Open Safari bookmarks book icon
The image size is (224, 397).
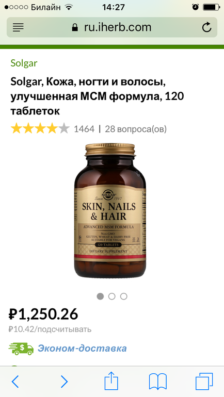(x=157, y=382)
